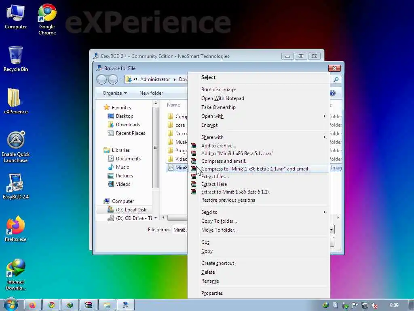Choose Create shortcut

(x=259, y=263)
